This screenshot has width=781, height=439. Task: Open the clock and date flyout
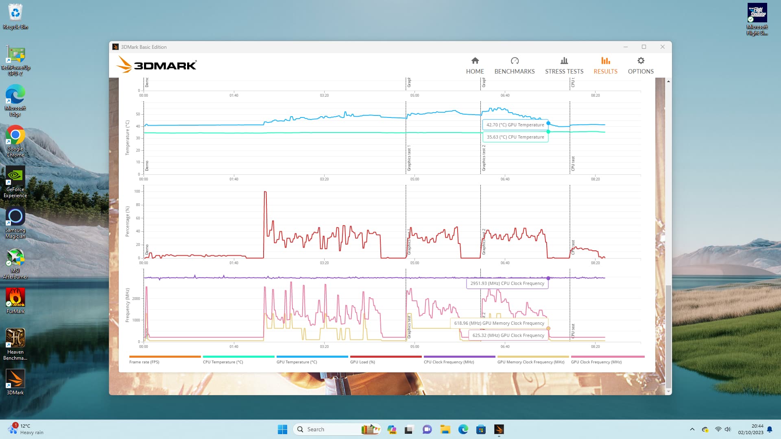(x=750, y=429)
